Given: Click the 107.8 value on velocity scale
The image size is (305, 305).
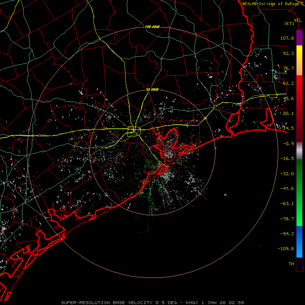Looking at the screenshot, I should [x=287, y=38].
